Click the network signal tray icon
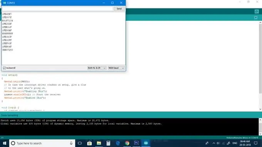The image size is (262, 147). (x=223, y=143)
